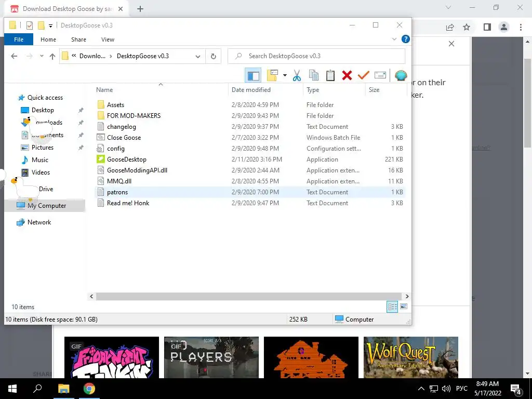Viewport: 532px width, 399px height.
Task: Sort files by the Name column
Action: pyautogui.click(x=104, y=90)
